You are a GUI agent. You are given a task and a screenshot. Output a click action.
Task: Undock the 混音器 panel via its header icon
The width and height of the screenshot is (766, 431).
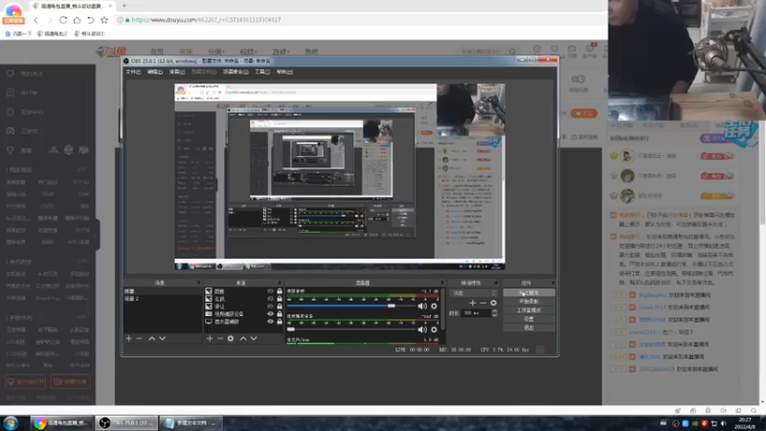441,283
